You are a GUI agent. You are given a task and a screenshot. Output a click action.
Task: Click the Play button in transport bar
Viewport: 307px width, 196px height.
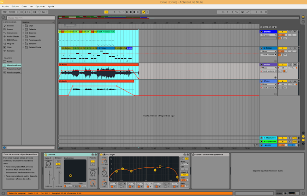pyautogui.click(x=127, y=12)
